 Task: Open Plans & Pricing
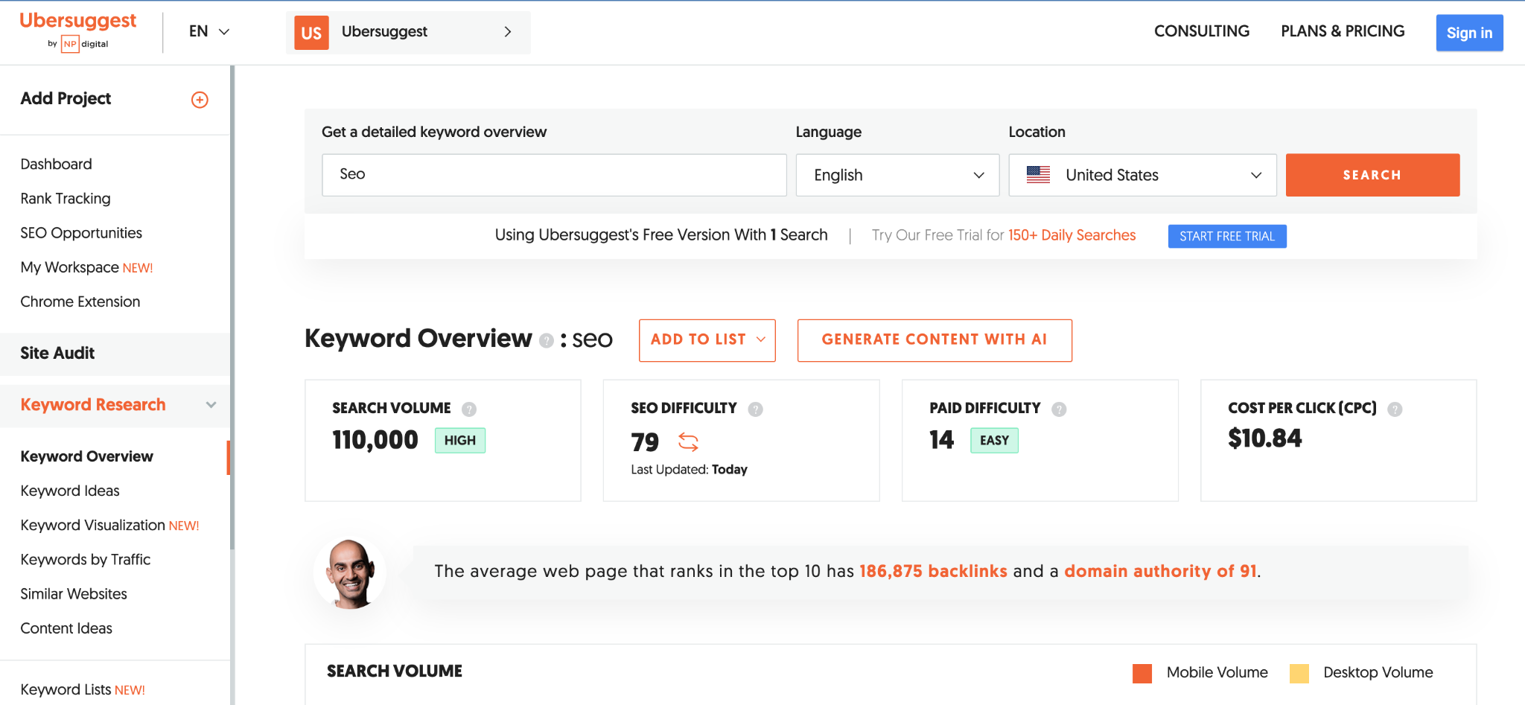[x=1343, y=31]
